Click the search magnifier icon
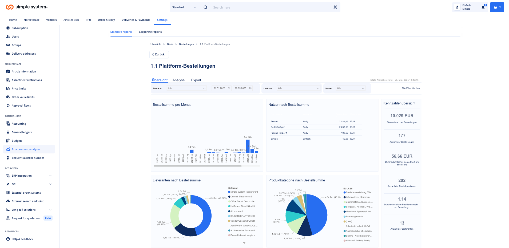 tap(205, 7)
